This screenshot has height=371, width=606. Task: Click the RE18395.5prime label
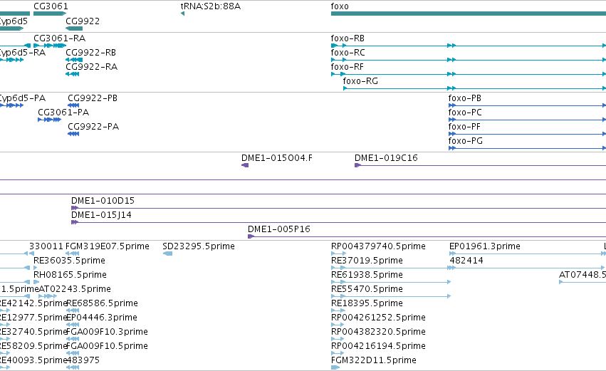point(367,304)
